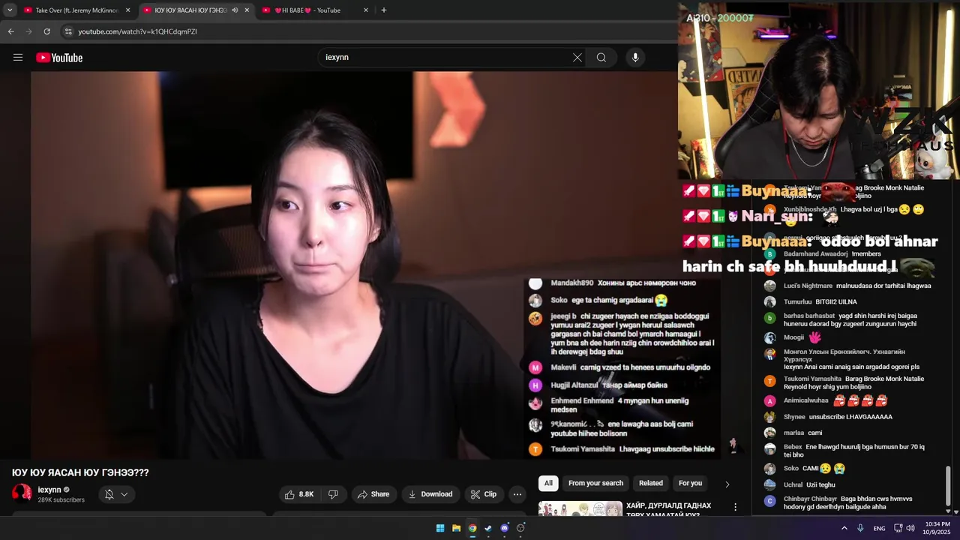Dislike the video with thumbs down
Viewport: 960px width, 540px height.
(333, 494)
